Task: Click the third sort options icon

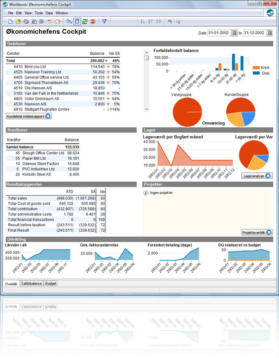Action: click(x=159, y=22)
